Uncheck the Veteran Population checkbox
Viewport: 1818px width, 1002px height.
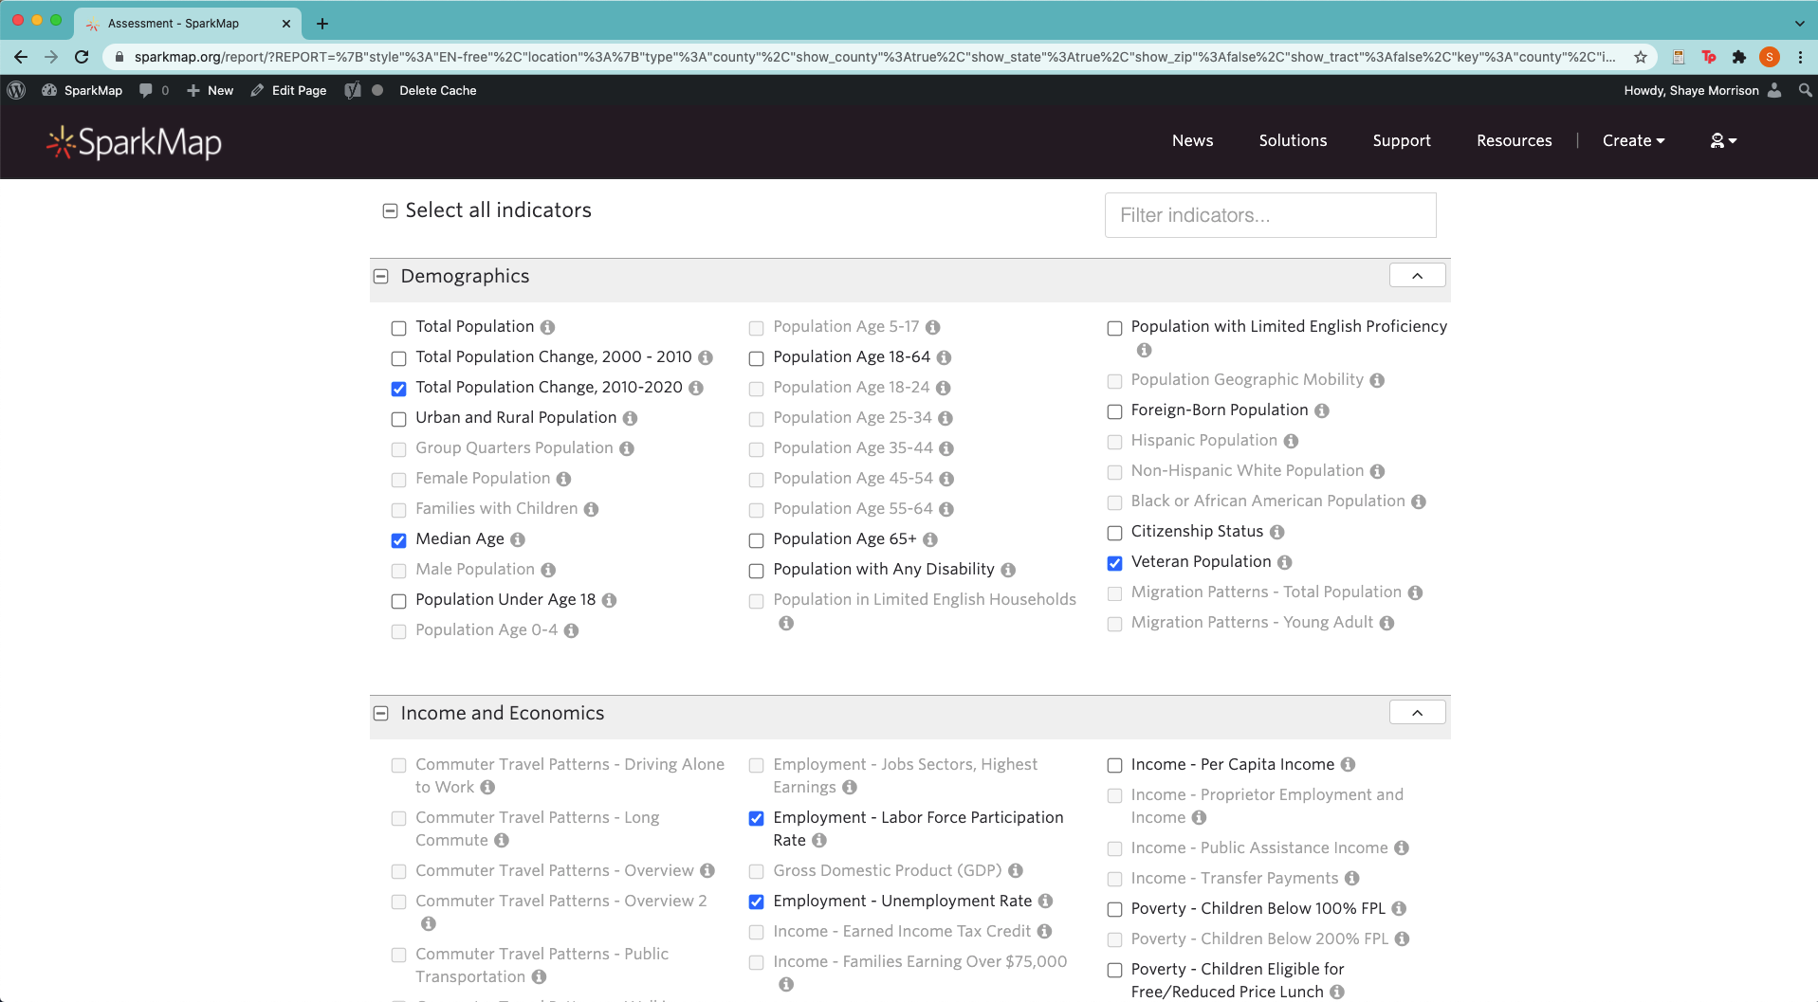[x=1115, y=563]
